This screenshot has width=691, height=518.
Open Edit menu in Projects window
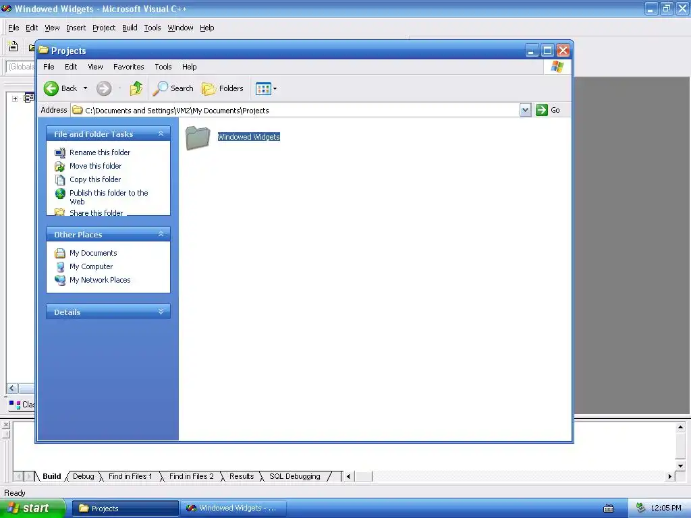coord(71,67)
